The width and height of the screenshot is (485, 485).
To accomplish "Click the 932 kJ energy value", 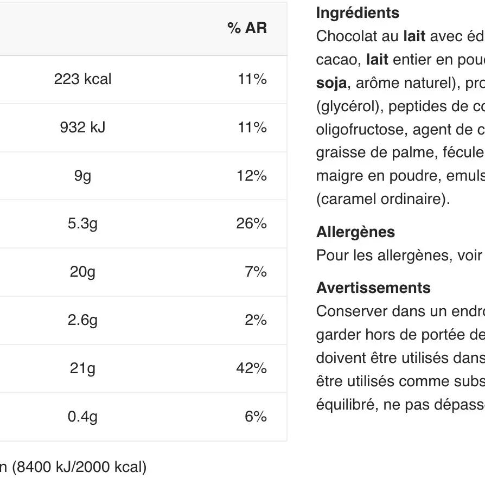I will click(82, 127).
